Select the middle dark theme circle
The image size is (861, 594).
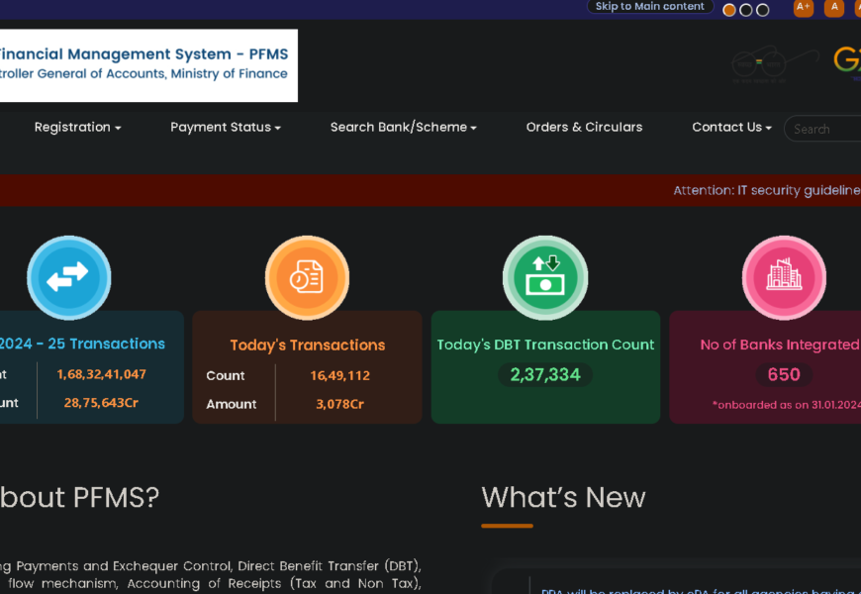pos(745,10)
